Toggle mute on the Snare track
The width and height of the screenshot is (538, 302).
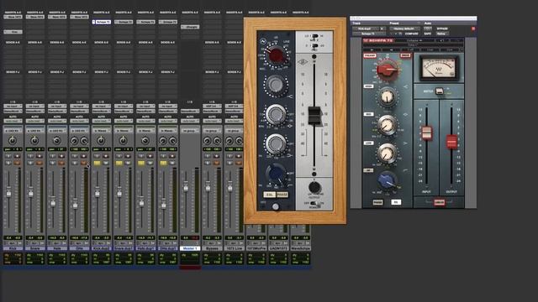(40, 163)
